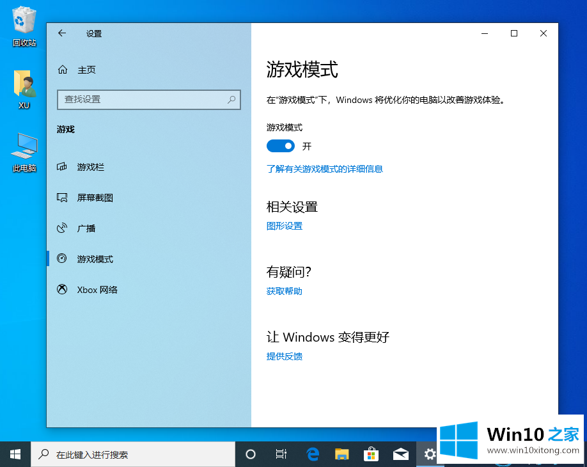Open Microsoft Store from the taskbar

pos(371,454)
